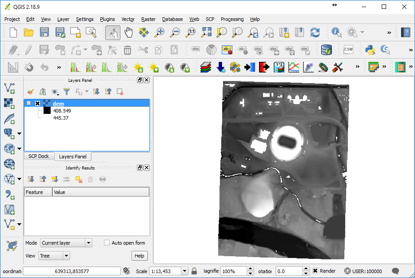Refresh the map canvas

coord(315,32)
